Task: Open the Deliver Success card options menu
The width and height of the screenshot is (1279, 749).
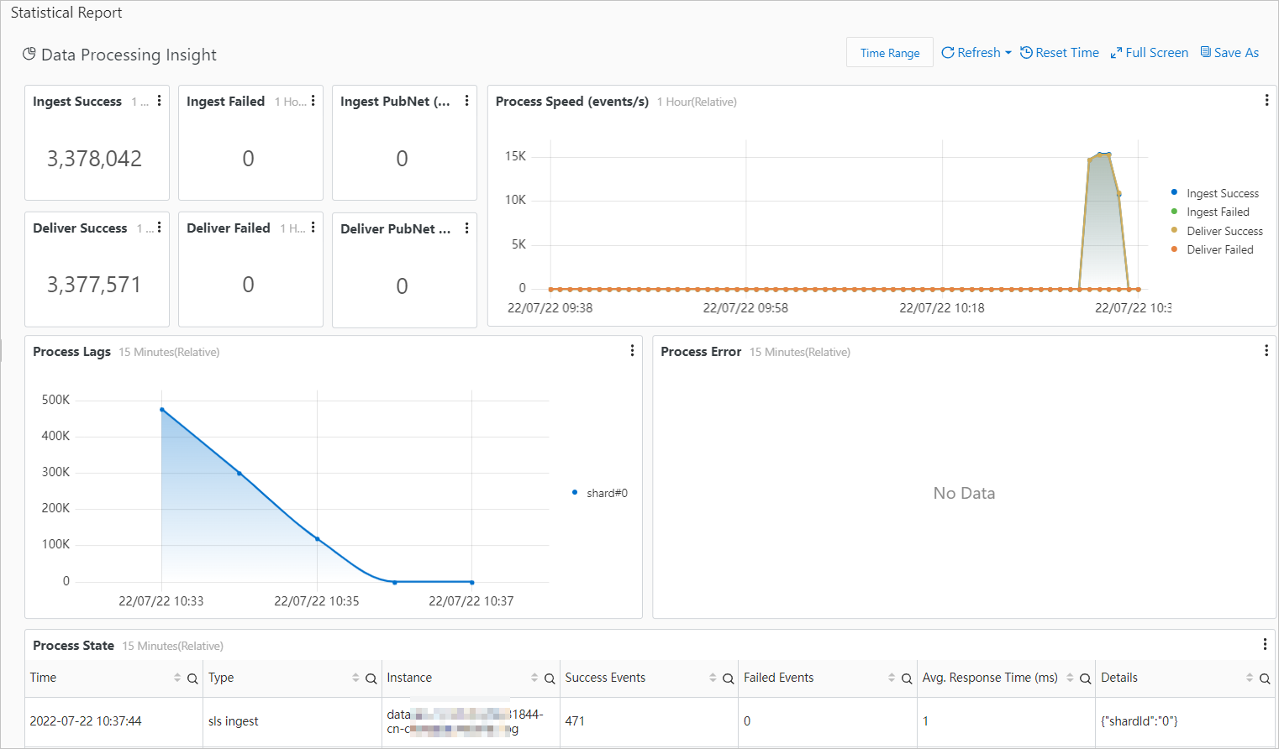Action: click(x=159, y=228)
